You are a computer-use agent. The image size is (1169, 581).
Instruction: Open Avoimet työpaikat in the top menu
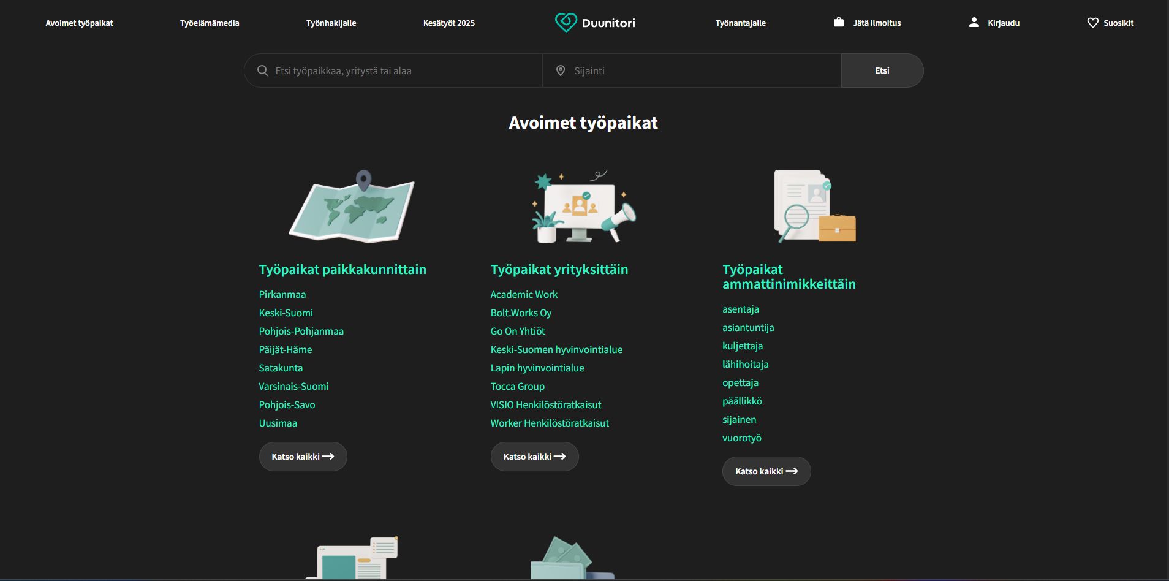(x=79, y=23)
